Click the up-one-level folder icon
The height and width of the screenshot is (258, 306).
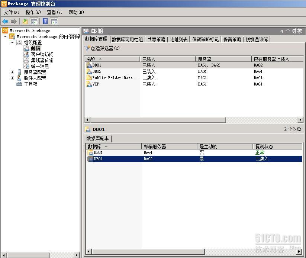tap(25, 21)
